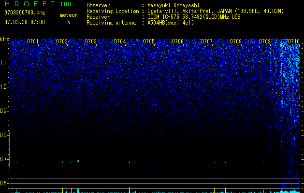Click the 0706 time marker
Viewport: 304px width, 193px height.
[x=178, y=41]
